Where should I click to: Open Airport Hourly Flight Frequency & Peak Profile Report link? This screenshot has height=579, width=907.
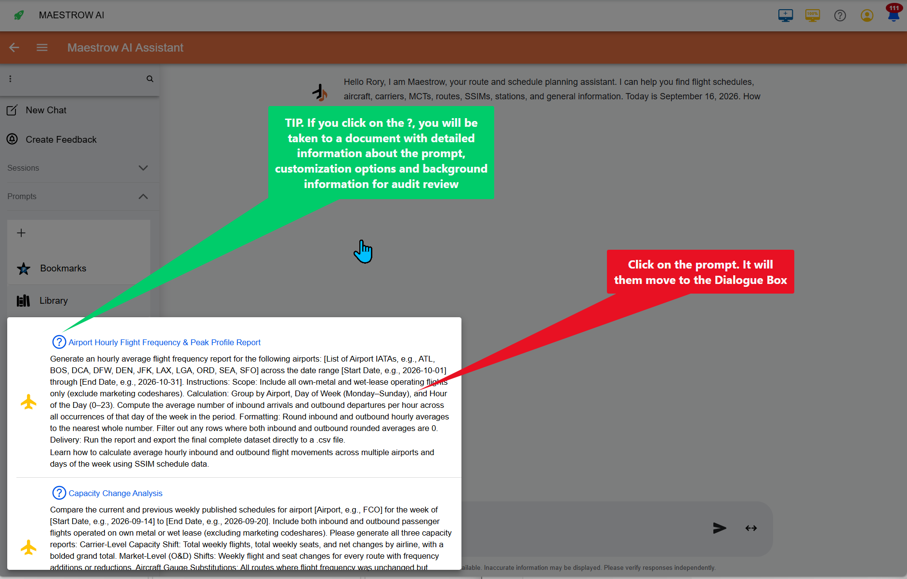[164, 342]
